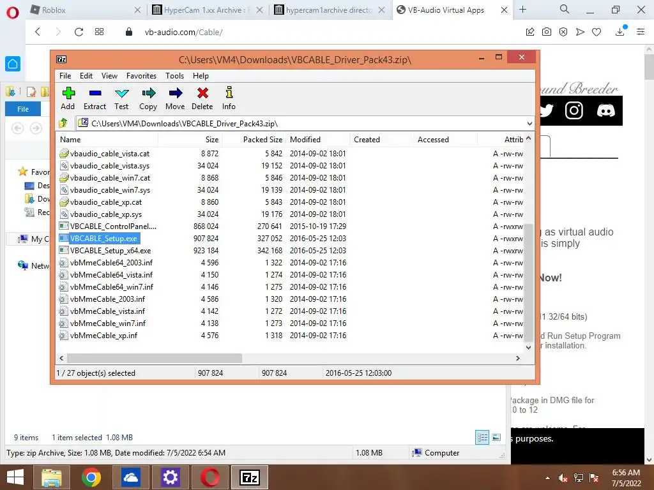Click the 7-Zip vertical scrollbar thumb

[528, 283]
